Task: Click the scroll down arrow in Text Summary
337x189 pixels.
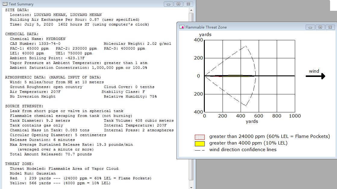Action: point(191,187)
